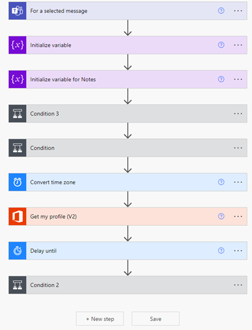Viewport: 252px width, 330px height.
Task: Click the variable icon on Initialize variable for Notes
Action: click(17, 79)
